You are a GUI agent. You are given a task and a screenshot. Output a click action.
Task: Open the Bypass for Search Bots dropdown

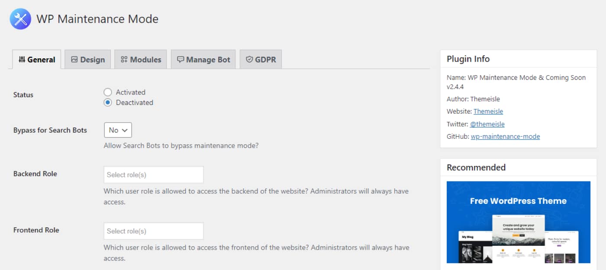tap(117, 130)
